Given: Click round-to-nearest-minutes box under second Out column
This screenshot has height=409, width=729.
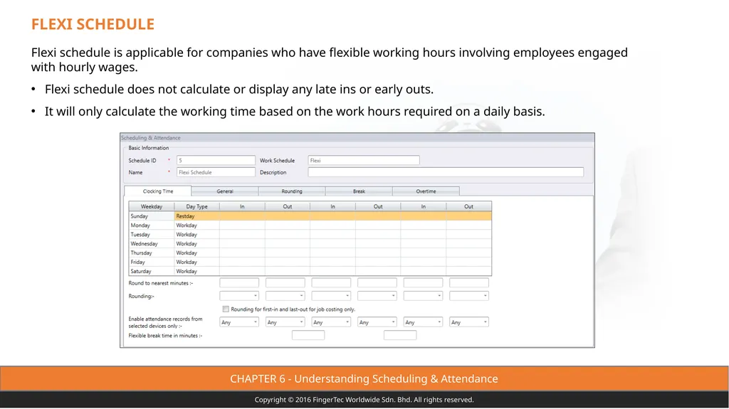Looking at the screenshot, I should click(377, 282).
